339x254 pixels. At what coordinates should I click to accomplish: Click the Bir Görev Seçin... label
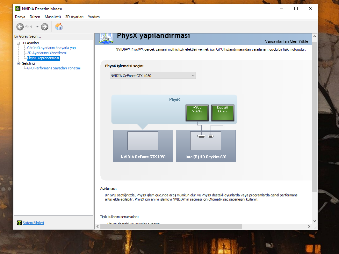[28, 36]
